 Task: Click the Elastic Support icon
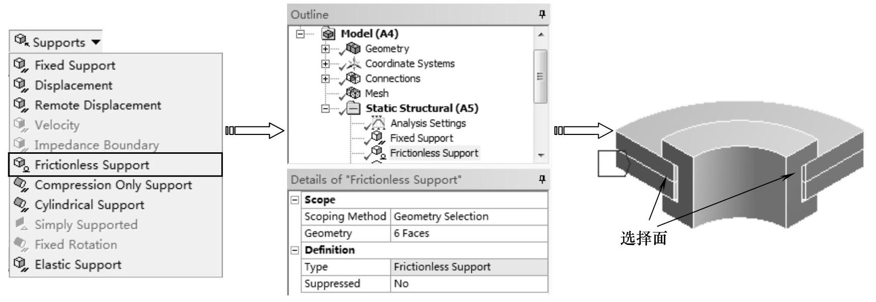point(20,264)
